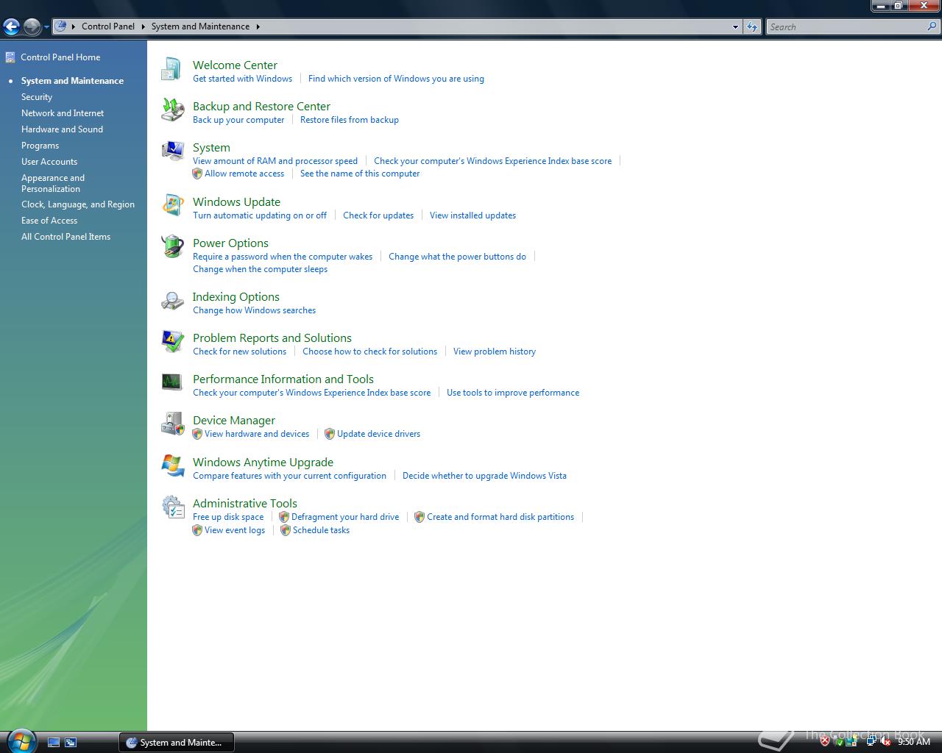Click the Refresh button beside address bar
The image size is (942, 753).
pyautogui.click(x=751, y=26)
